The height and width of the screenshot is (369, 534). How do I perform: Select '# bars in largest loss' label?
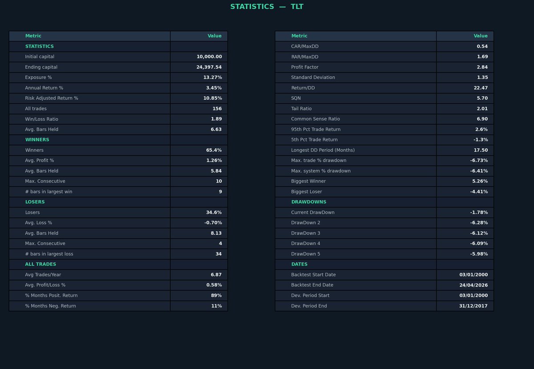tap(49, 254)
